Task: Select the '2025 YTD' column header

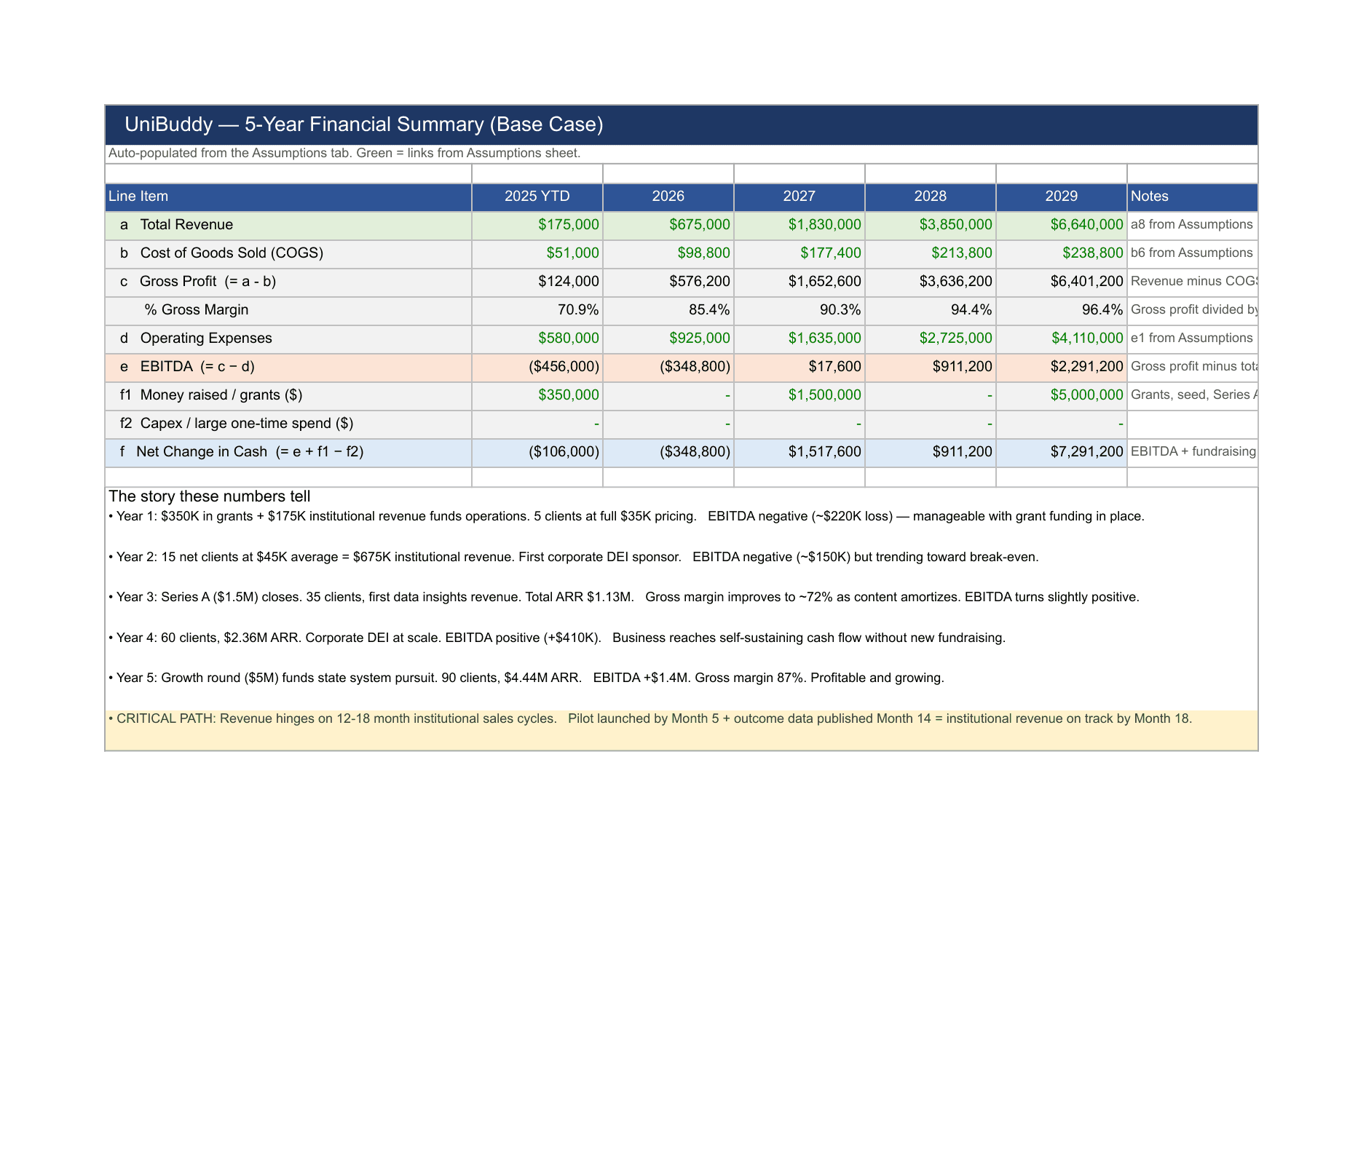Action: (537, 197)
